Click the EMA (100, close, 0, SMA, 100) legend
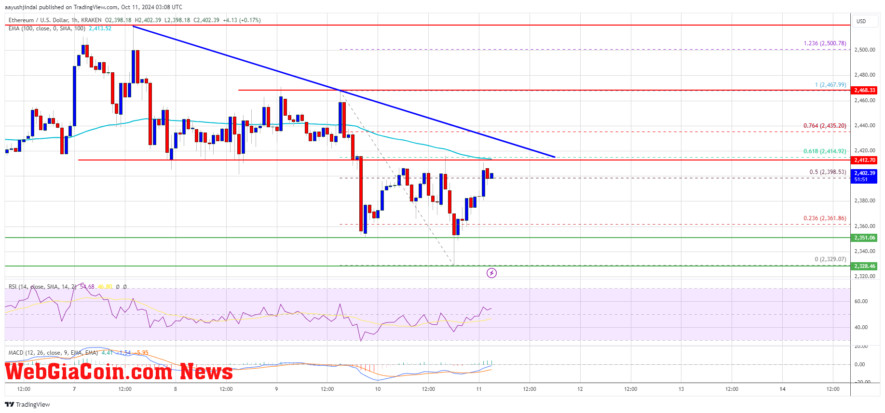 coord(47,28)
